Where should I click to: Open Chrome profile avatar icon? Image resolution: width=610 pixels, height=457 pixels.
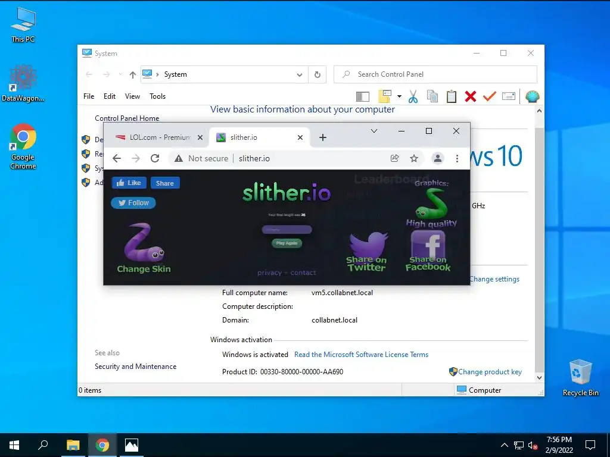click(438, 158)
